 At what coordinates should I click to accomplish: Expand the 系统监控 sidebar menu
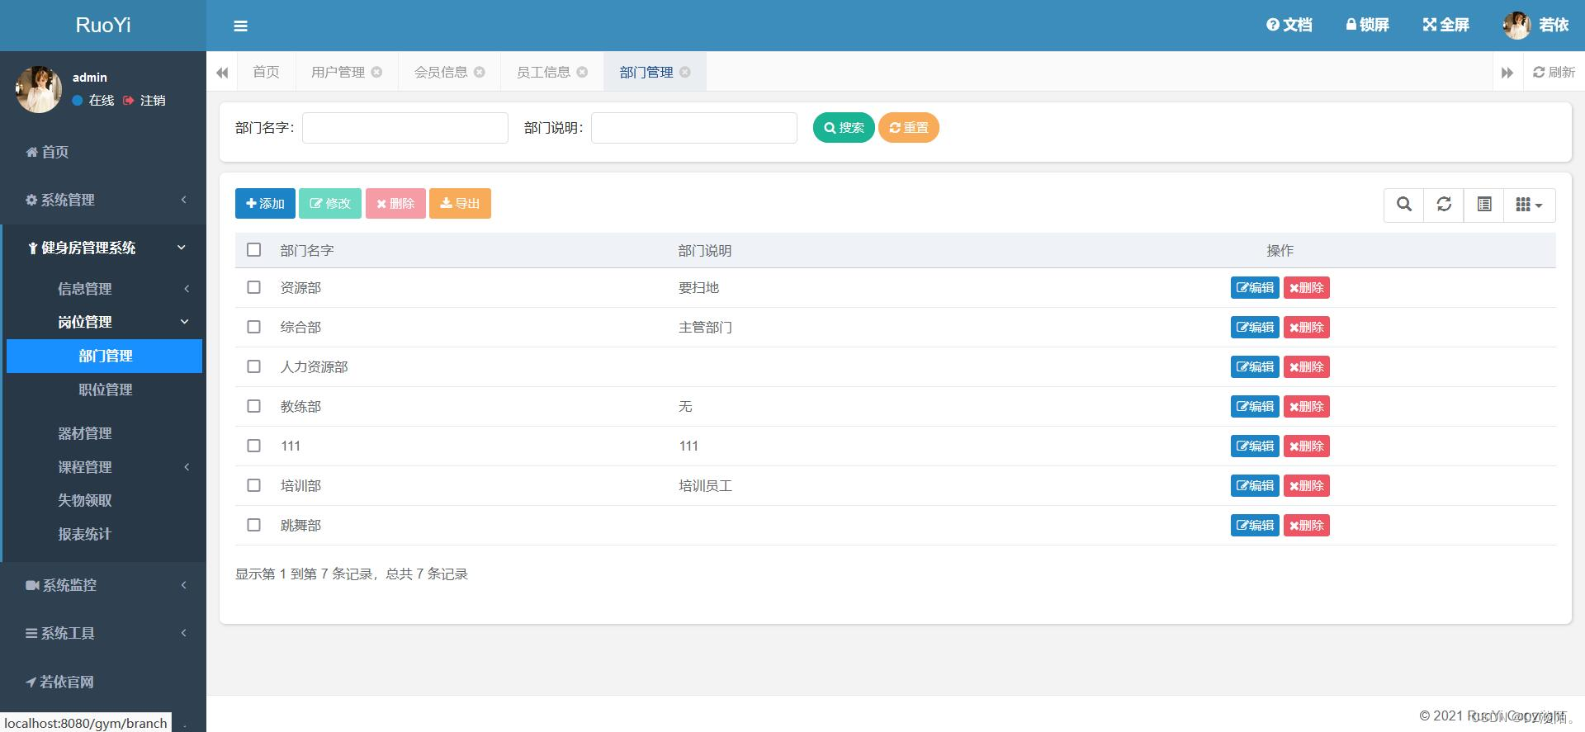click(x=103, y=585)
